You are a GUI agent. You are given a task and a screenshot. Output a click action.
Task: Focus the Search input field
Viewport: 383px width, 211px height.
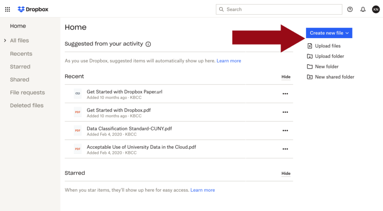[279, 9]
